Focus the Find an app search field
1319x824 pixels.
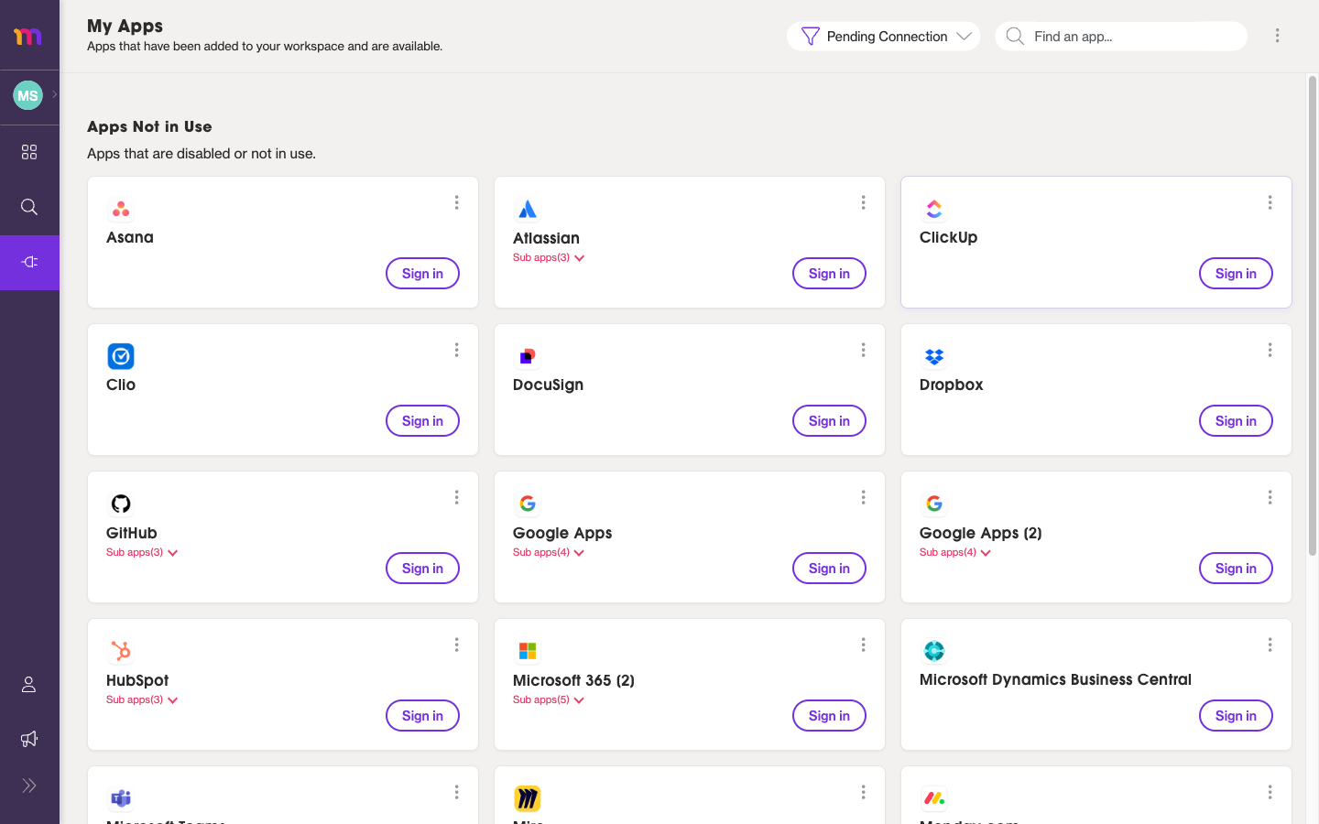tap(1121, 37)
